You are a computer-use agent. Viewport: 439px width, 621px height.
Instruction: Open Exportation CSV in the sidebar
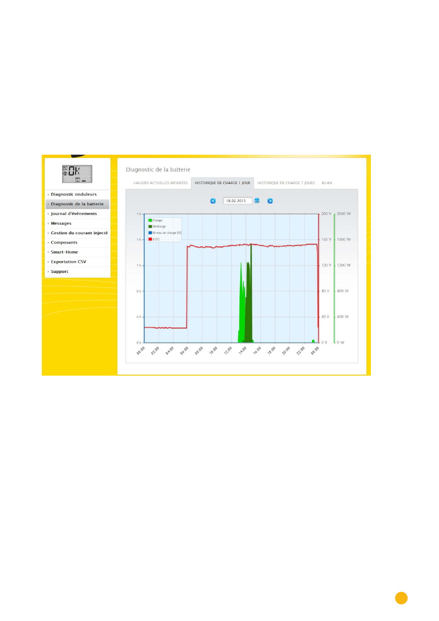(77, 262)
